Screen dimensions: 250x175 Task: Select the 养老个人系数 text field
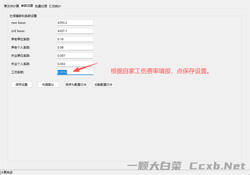click(x=75, y=47)
